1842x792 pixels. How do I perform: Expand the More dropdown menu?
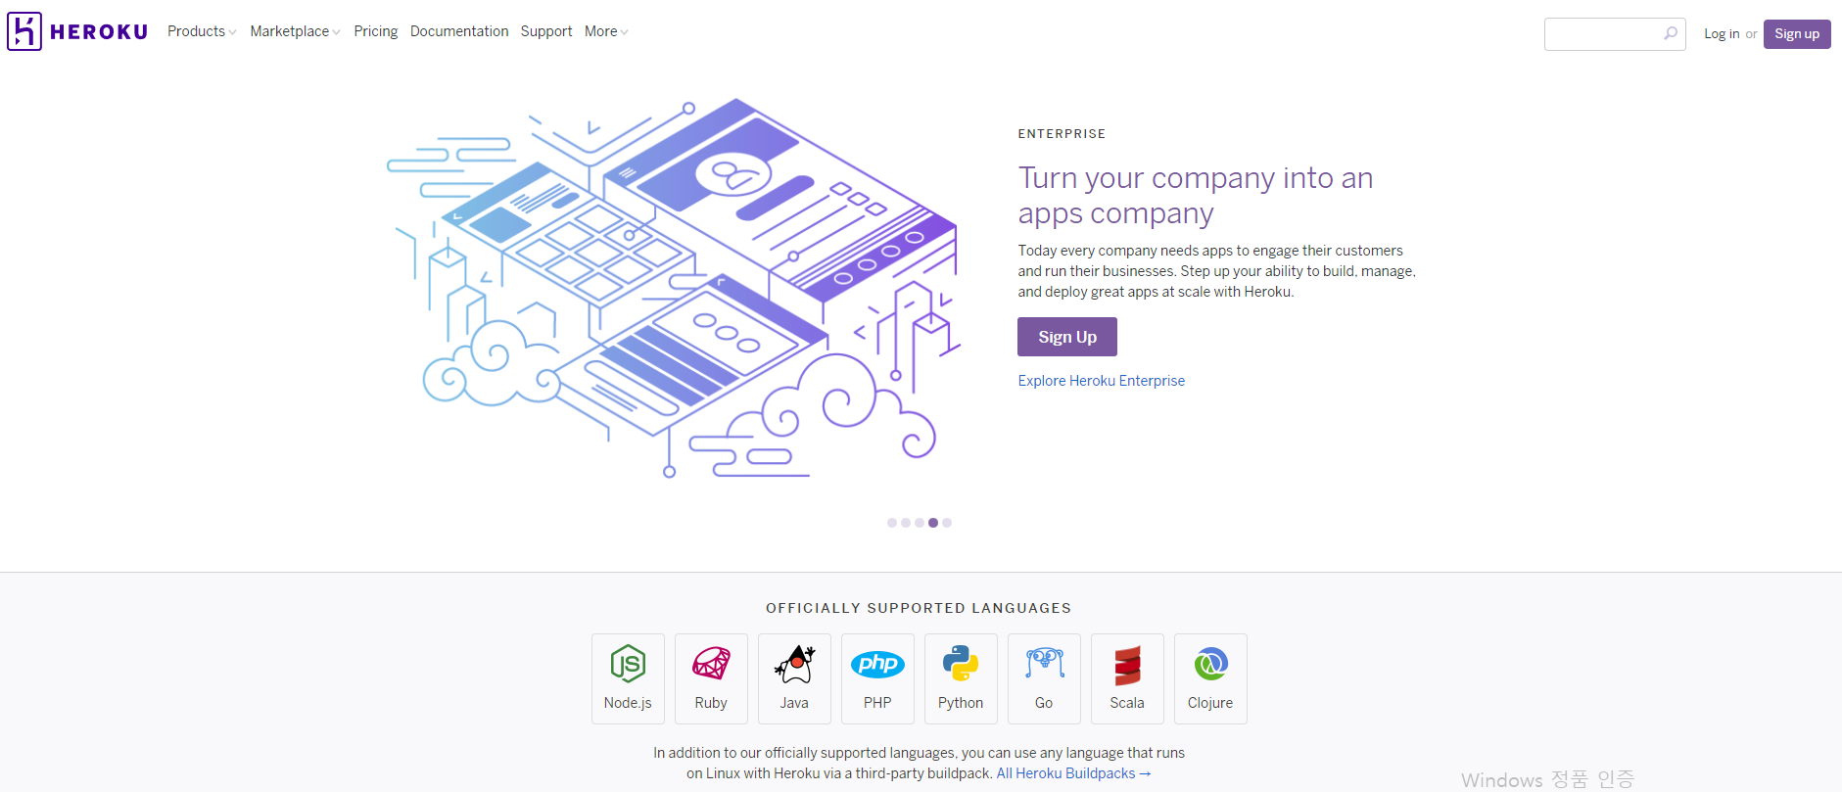click(x=606, y=31)
